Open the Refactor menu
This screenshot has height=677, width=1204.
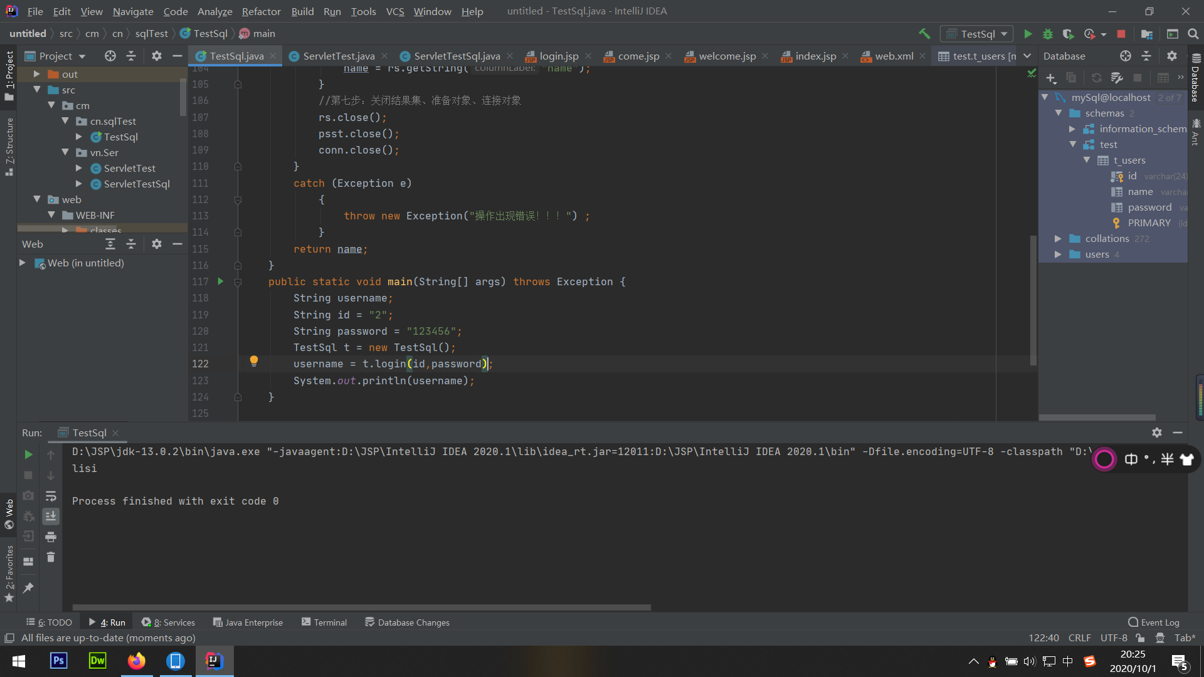click(x=261, y=11)
